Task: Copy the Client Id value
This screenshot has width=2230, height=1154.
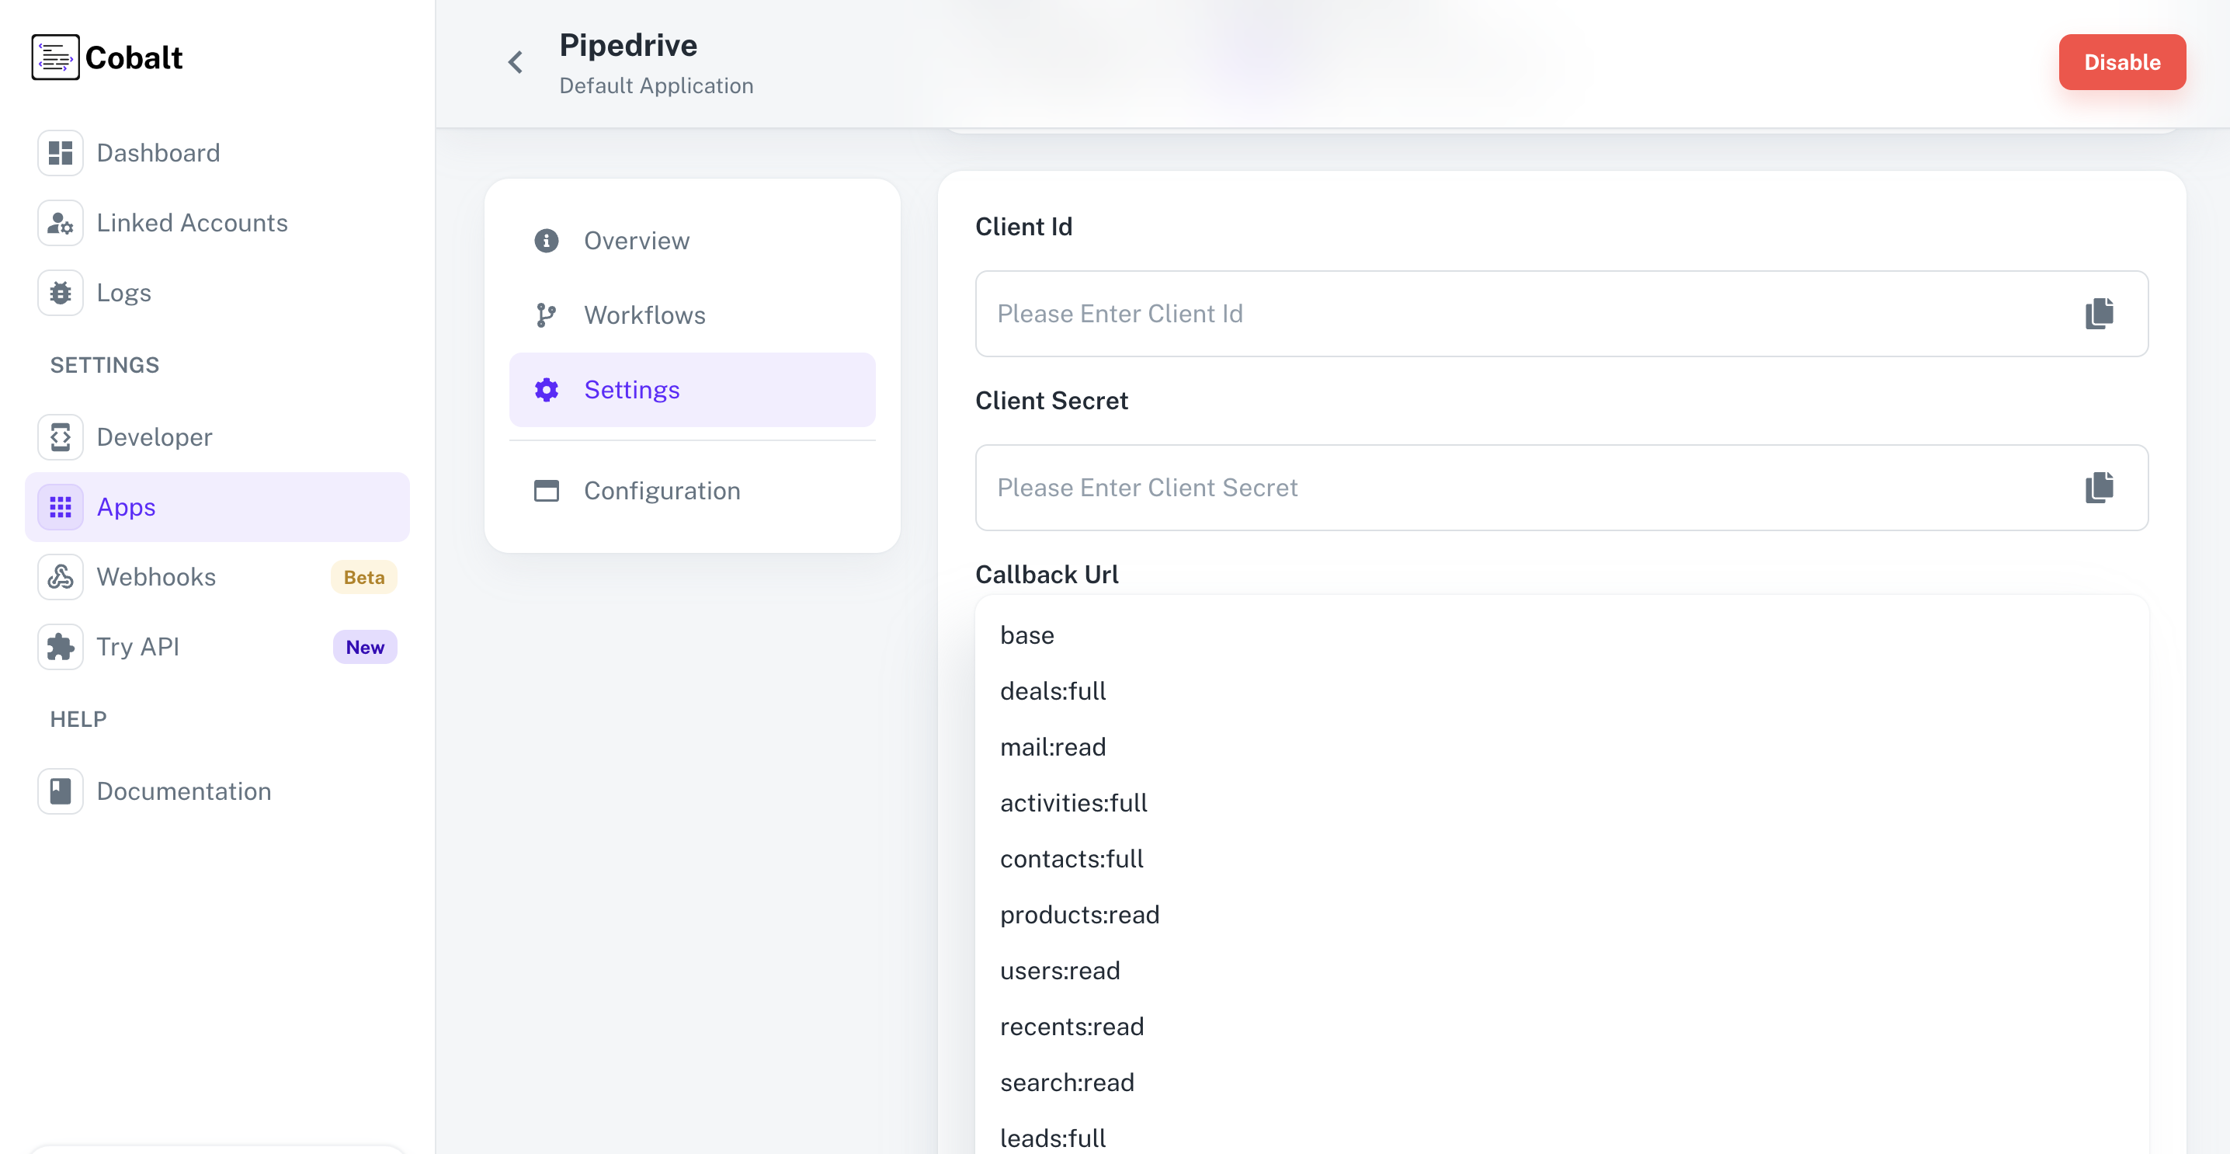Action: coord(2099,314)
